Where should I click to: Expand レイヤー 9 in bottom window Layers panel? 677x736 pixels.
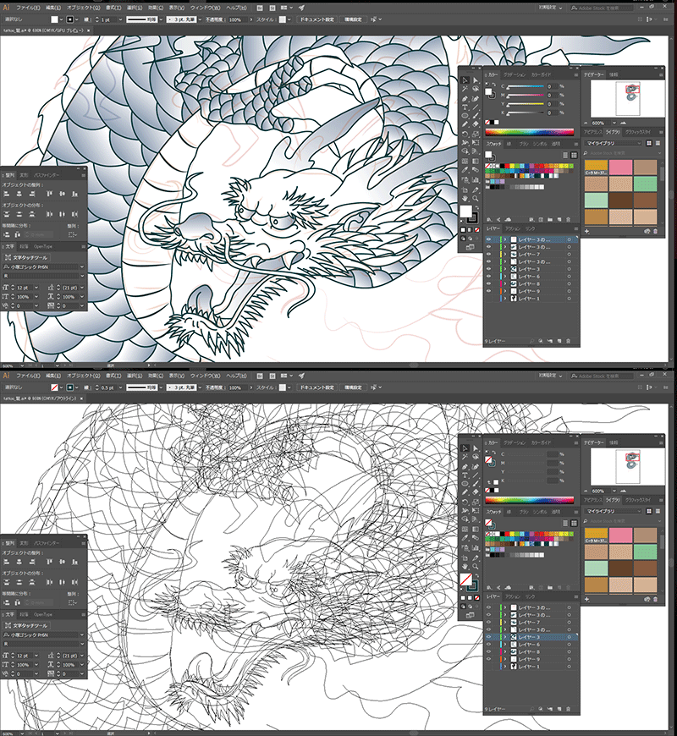click(506, 659)
